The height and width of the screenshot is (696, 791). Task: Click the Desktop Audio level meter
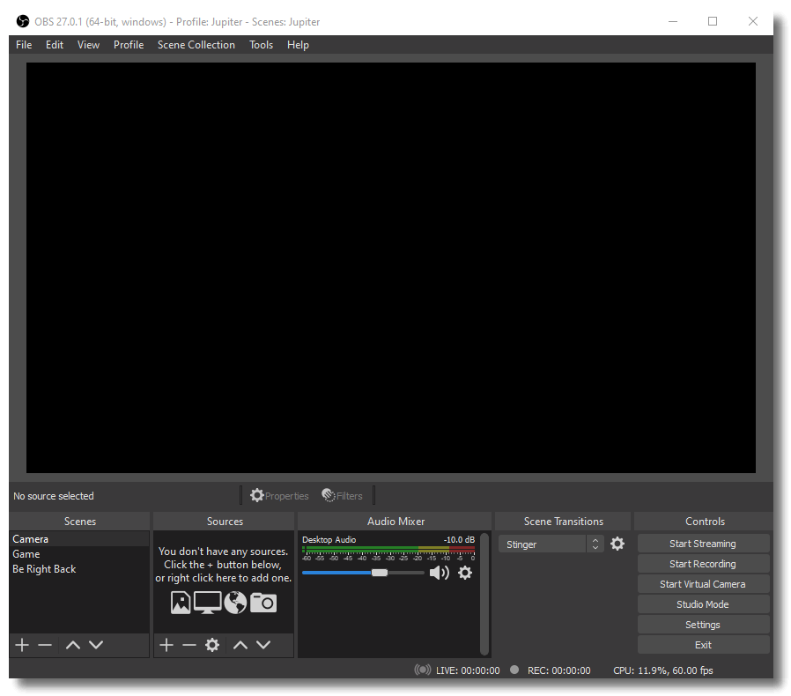tap(388, 549)
